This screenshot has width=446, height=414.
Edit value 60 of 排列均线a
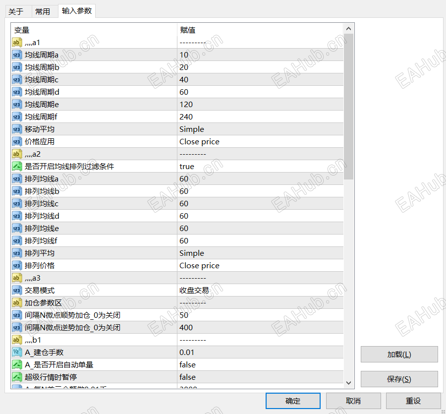[x=260, y=179]
